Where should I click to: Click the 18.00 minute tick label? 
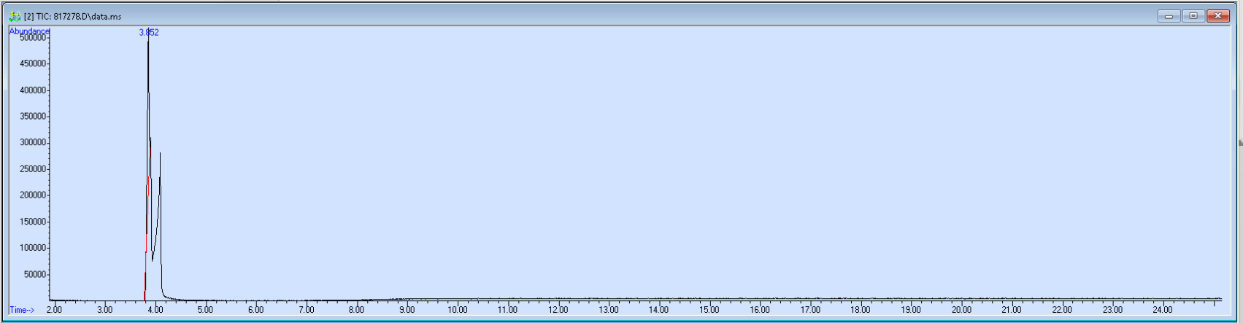861,310
